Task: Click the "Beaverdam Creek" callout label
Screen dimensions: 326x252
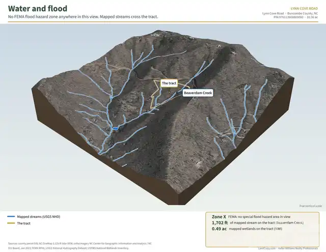Action: (198, 93)
